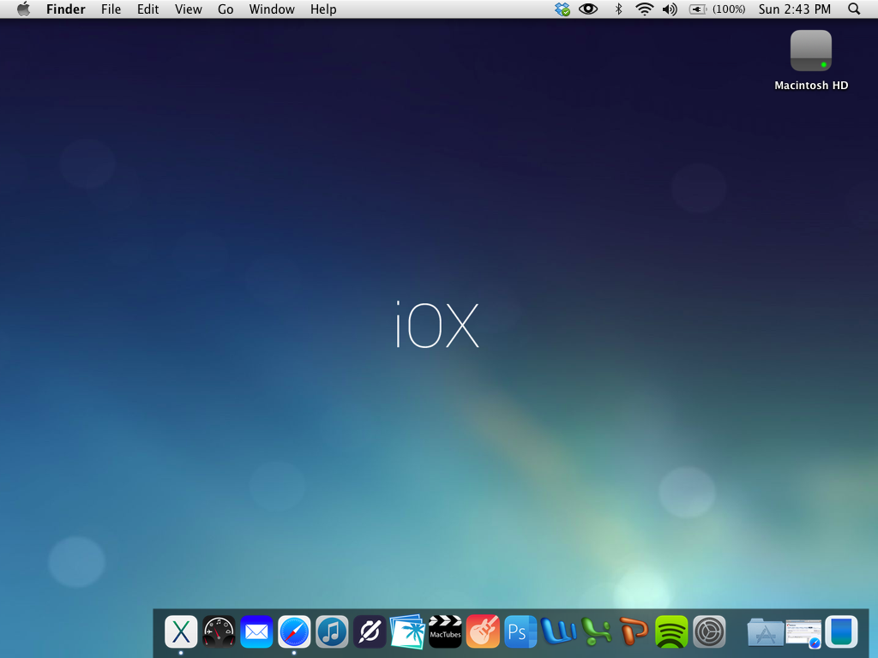Open Photoshop from the dock
The width and height of the screenshot is (878, 658).
click(x=520, y=631)
